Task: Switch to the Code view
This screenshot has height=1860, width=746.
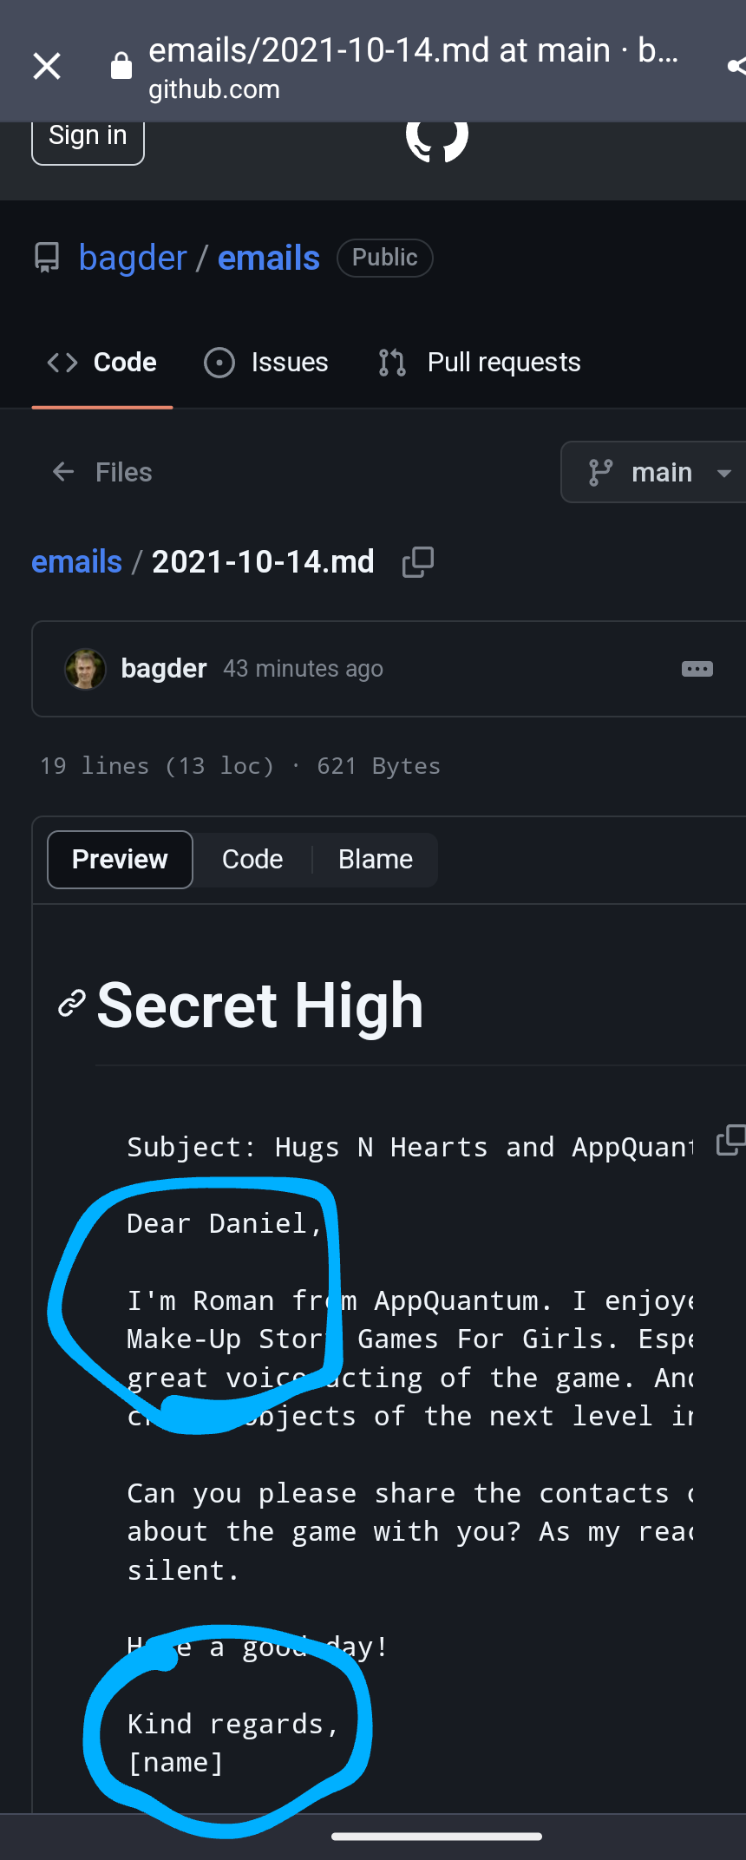Action: 252,860
